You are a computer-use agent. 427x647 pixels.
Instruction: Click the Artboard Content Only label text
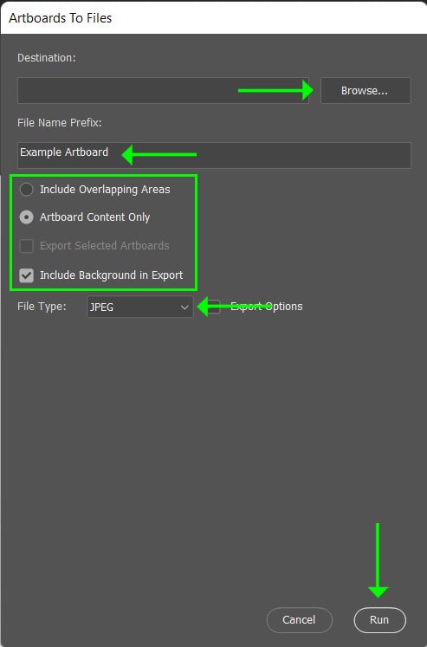pyautogui.click(x=95, y=217)
